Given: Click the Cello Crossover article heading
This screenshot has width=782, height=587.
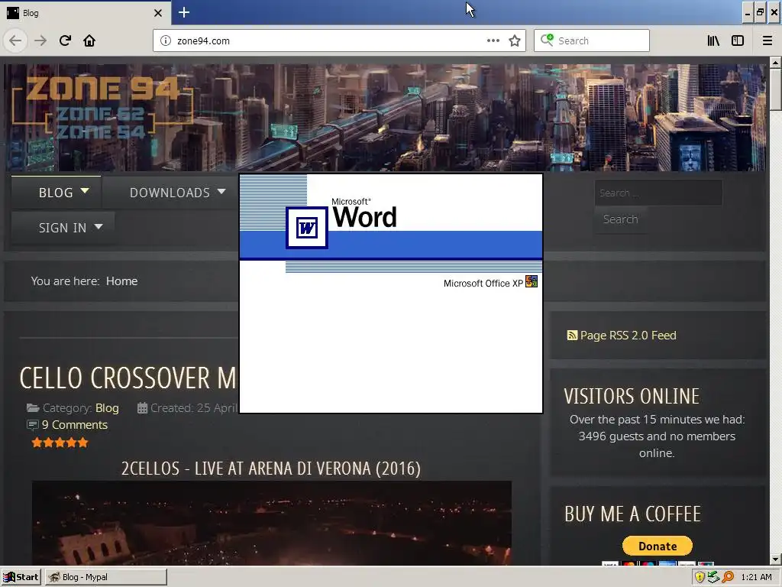Looking at the screenshot, I should 128,378.
